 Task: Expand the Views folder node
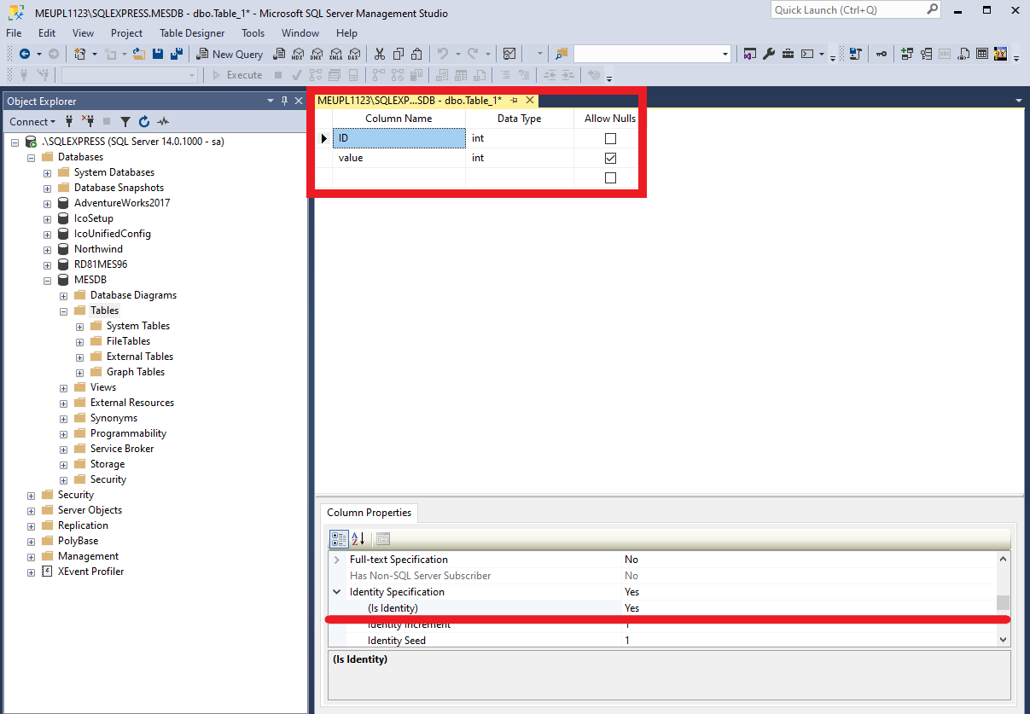tap(64, 387)
